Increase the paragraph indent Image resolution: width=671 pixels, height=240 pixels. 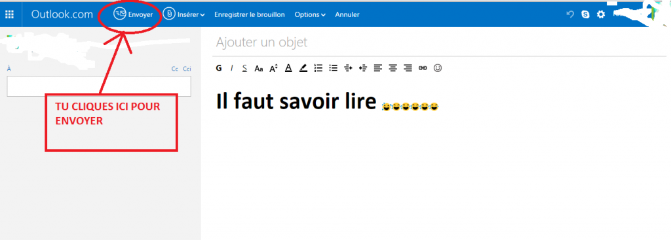(363, 68)
